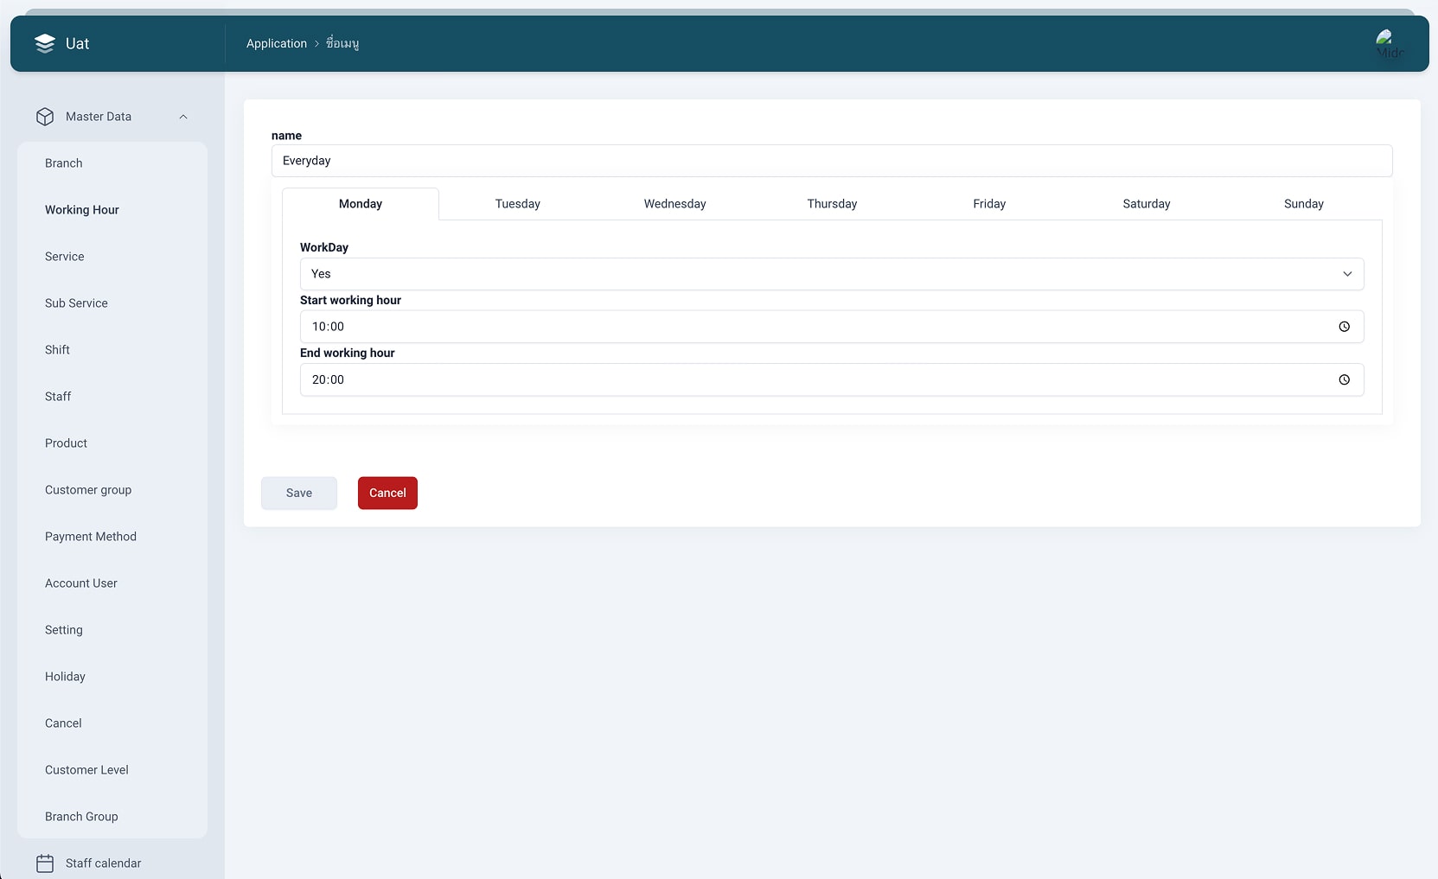Click the Staff calendar icon
1438x879 pixels.
click(x=45, y=863)
